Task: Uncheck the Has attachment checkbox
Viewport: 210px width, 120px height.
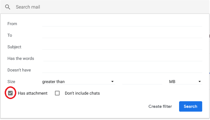Action: [x=10, y=93]
